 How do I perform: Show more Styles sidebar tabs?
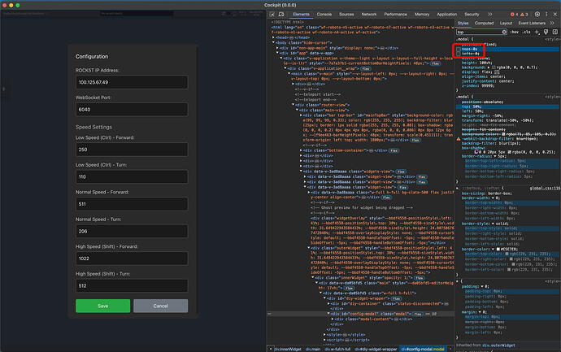(552, 23)
